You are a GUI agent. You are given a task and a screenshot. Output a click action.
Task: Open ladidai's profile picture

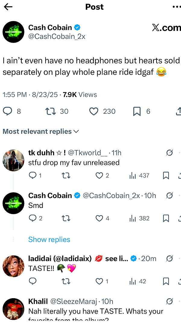13,266
